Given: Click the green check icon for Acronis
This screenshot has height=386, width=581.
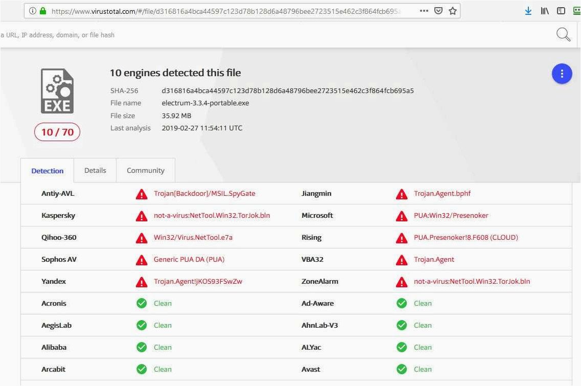Looking at the screenshot, I should [142, 303].
